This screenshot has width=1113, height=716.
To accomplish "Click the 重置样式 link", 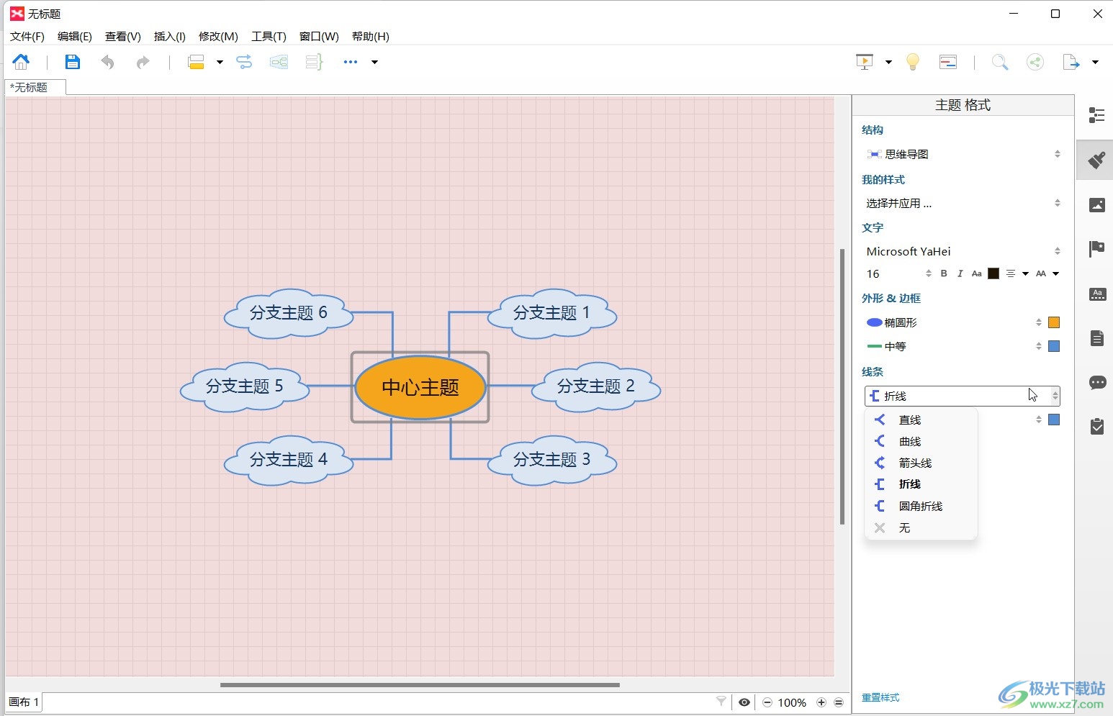I will tap(880, 697).
